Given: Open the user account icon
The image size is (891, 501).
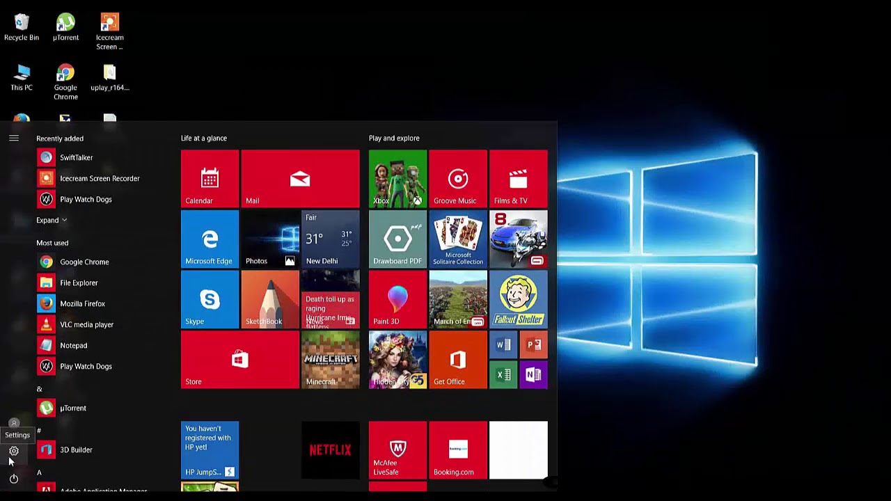Looking at the screenshot, I should pyautogui.click(x=13, y=423).
